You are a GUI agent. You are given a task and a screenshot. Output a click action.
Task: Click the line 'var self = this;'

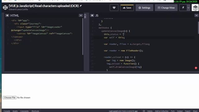tap(114, 38)
